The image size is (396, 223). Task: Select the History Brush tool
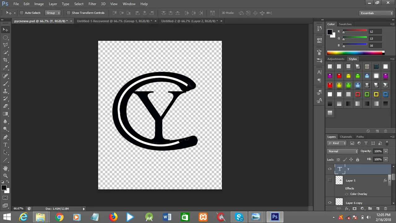tap(6, 98)
